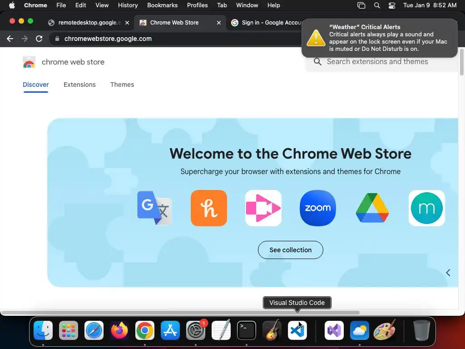Open the Profiles menu
The image size is (465, 349).
click(x=197, y=5)
